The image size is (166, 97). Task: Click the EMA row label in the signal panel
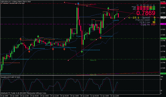click(134, 9)
